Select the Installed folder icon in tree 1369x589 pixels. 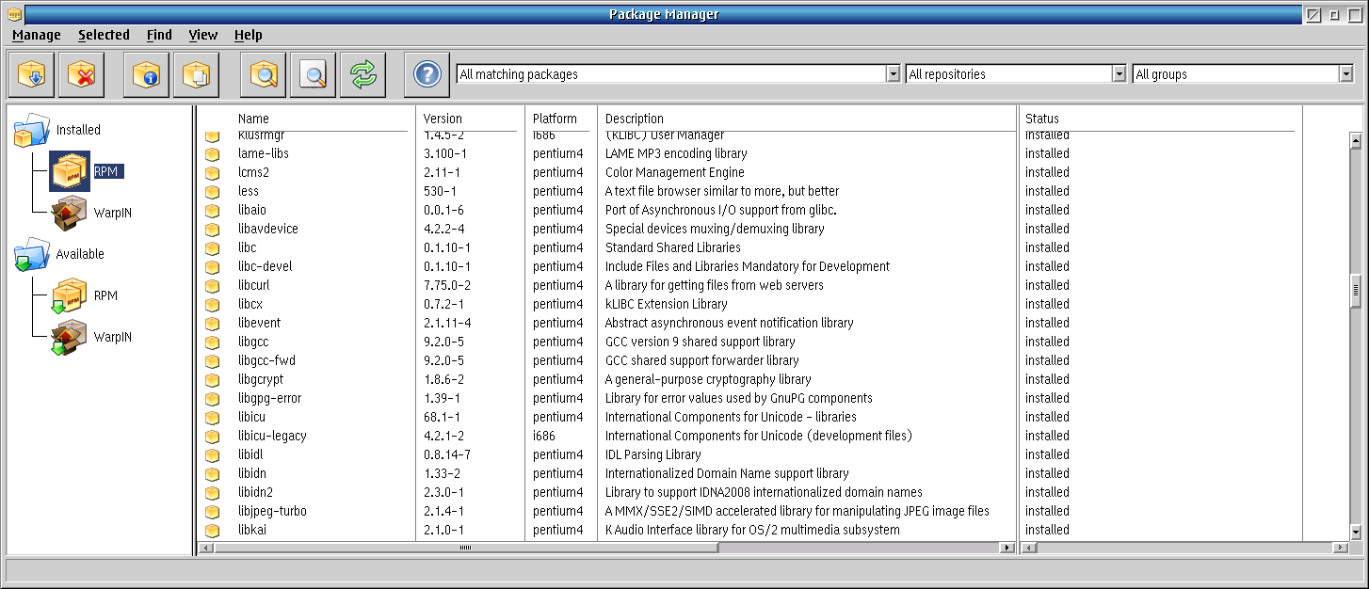(x=31, y=130)
